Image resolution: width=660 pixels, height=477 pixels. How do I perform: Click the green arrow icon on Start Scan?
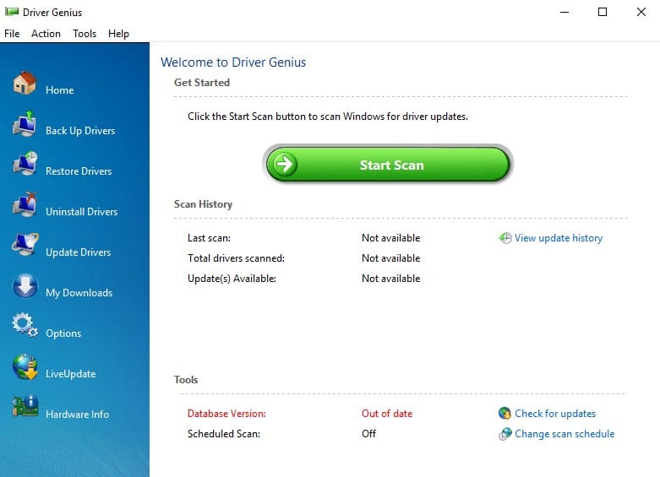285,164
